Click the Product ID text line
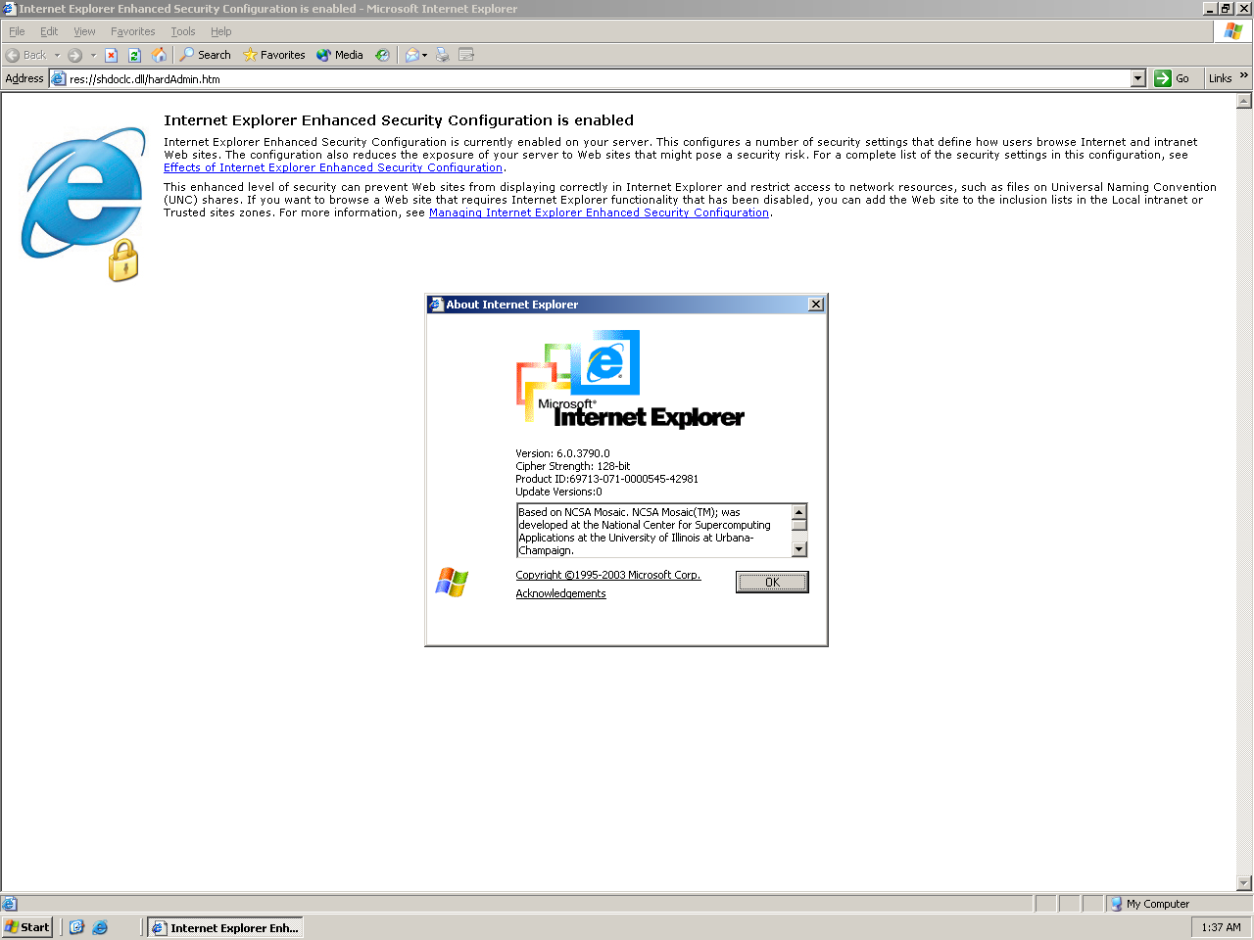The height and width of the screenshot is (940, 1254). click(x=607, y=479)
